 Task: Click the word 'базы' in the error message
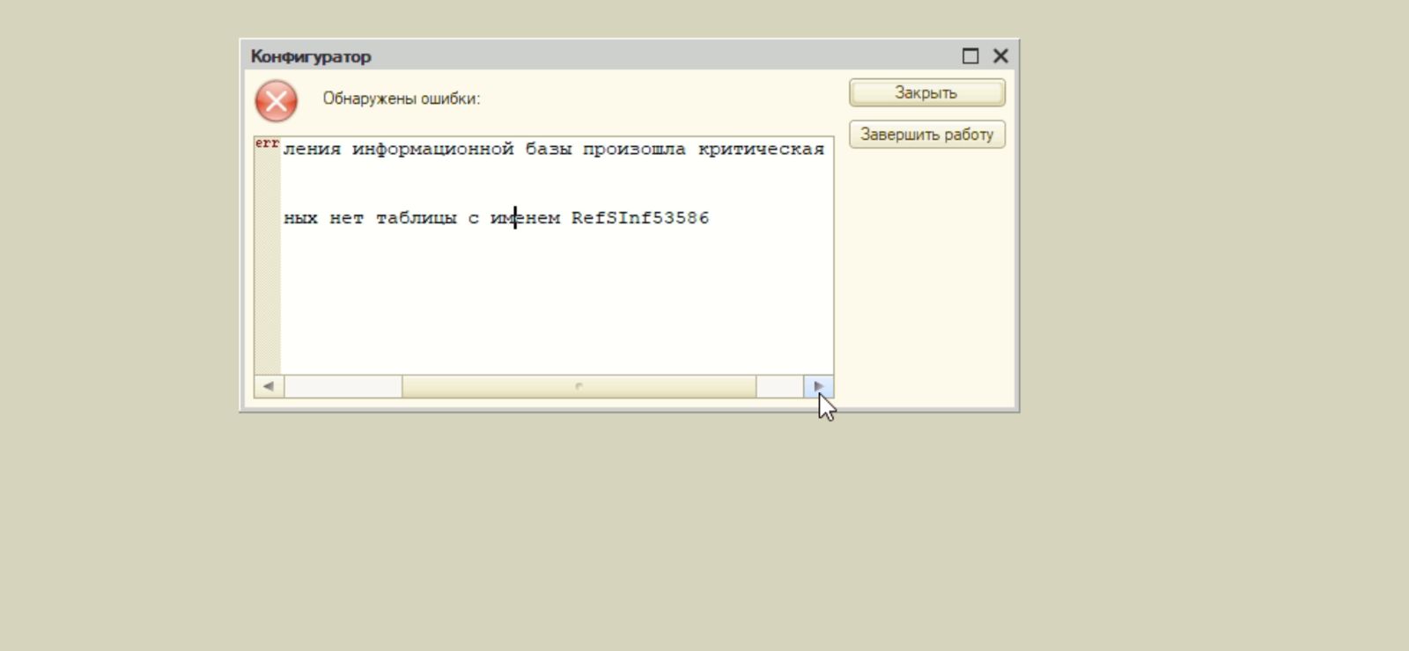coord(548,150)
